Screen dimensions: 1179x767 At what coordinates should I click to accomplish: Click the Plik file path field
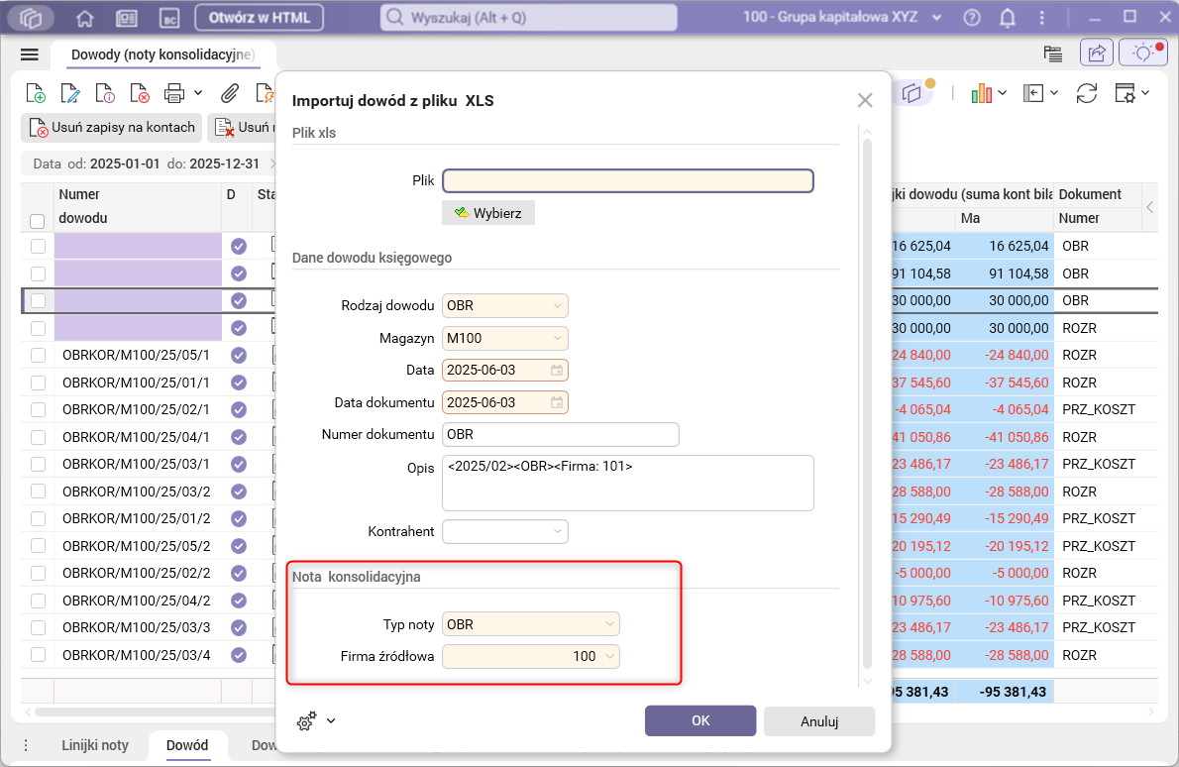628,180
